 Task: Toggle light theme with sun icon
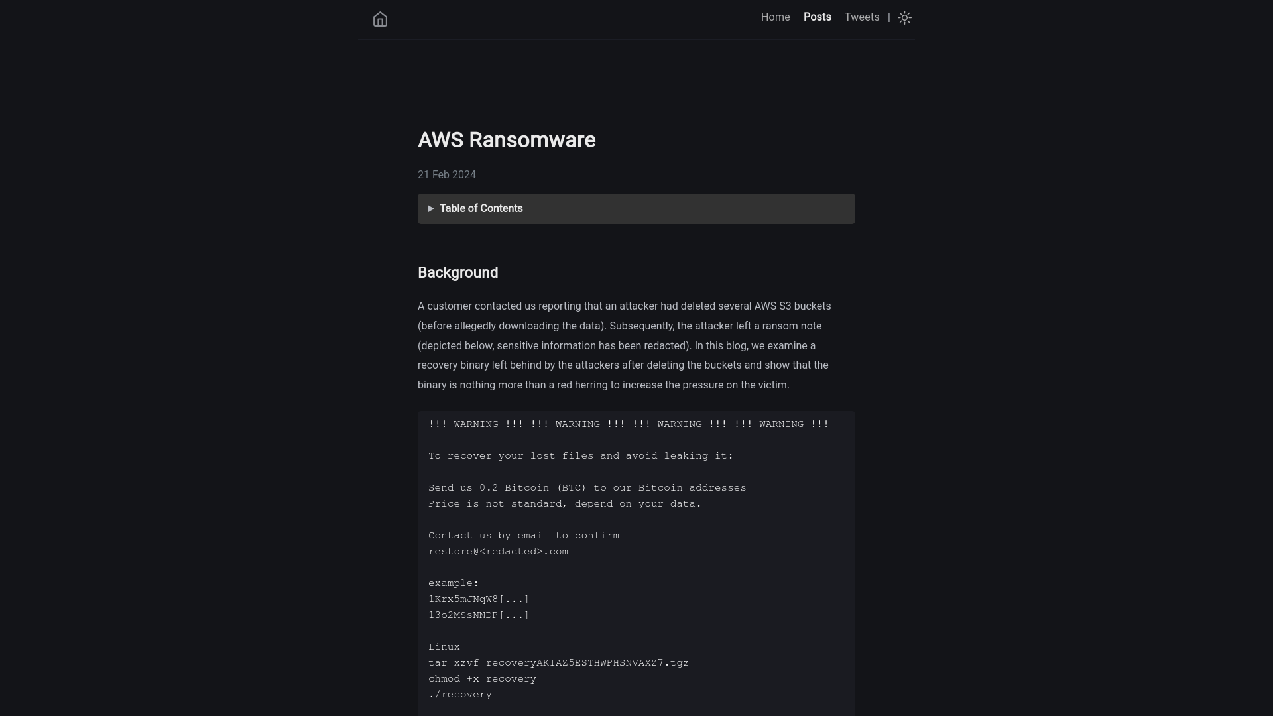coord(904,18)
